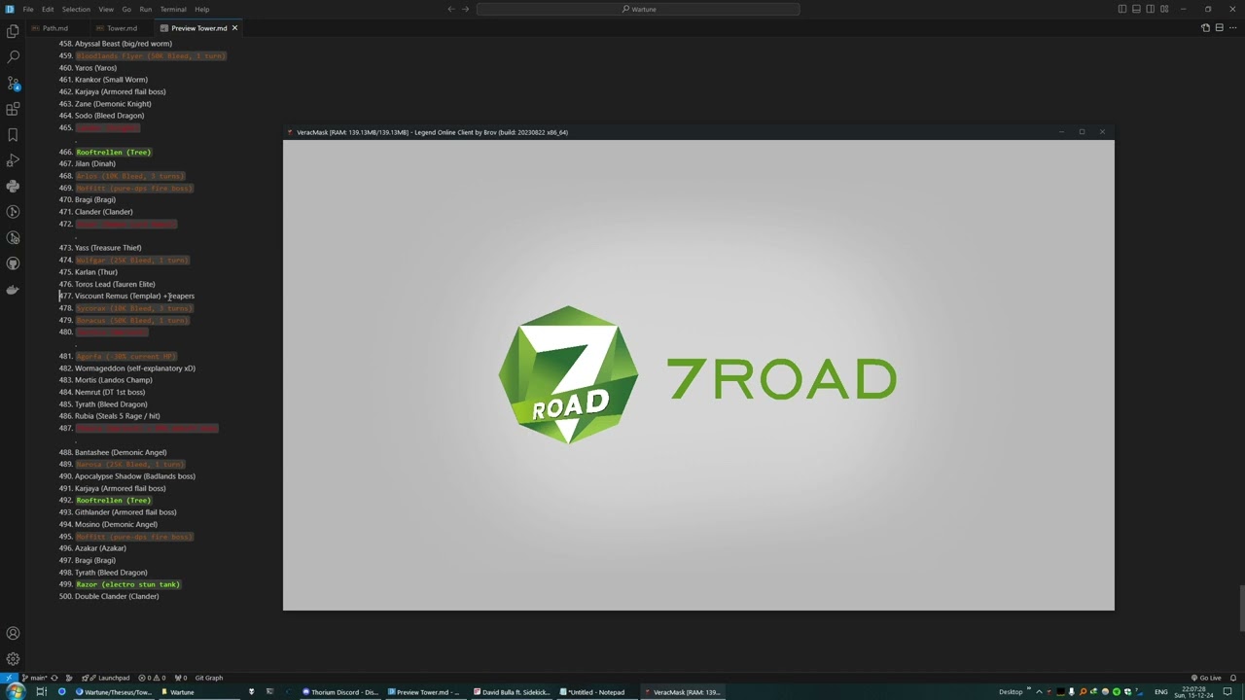Open the Extensions view in activity bar
Screen dimensions: 1245x700
coord(13,109)
